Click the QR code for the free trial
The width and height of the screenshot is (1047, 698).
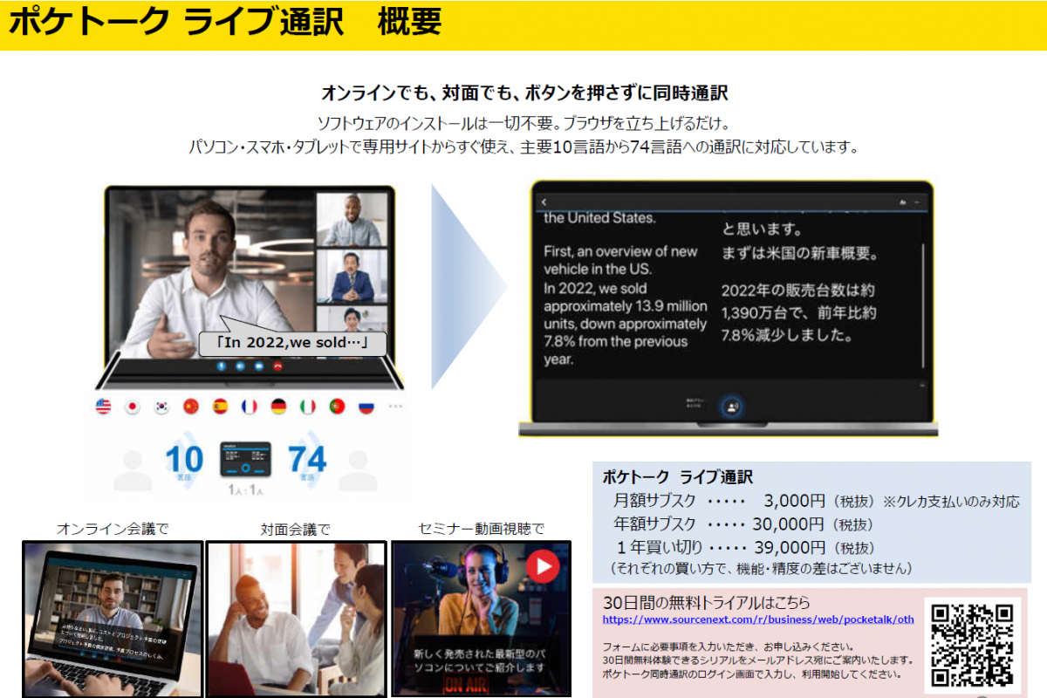[973, 645]
